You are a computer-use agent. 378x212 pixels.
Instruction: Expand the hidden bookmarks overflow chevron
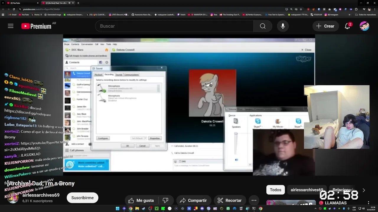coord(349,14)
